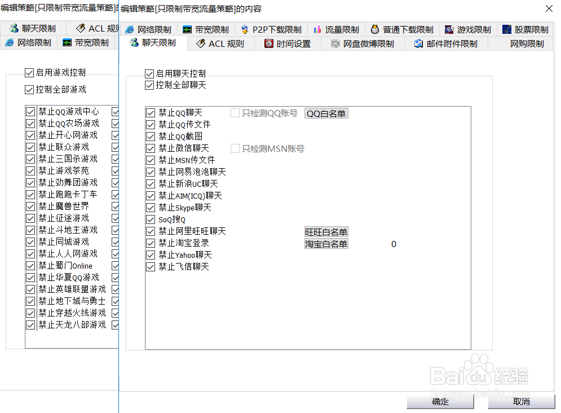Click the 带宽限制 tab icon in front window

tap(187, 30)
